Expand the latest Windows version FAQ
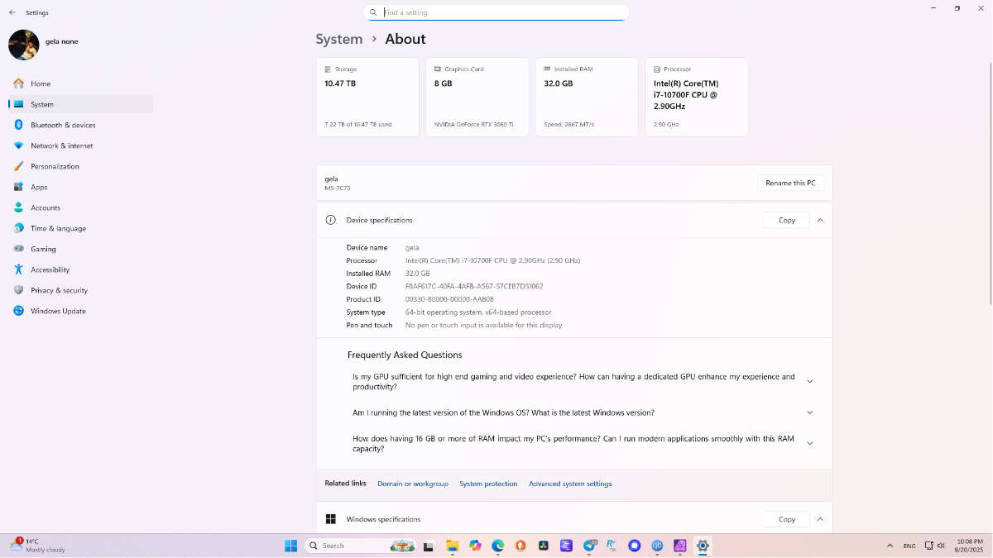This screenshot has width=993, height=558. coord(809,413)
